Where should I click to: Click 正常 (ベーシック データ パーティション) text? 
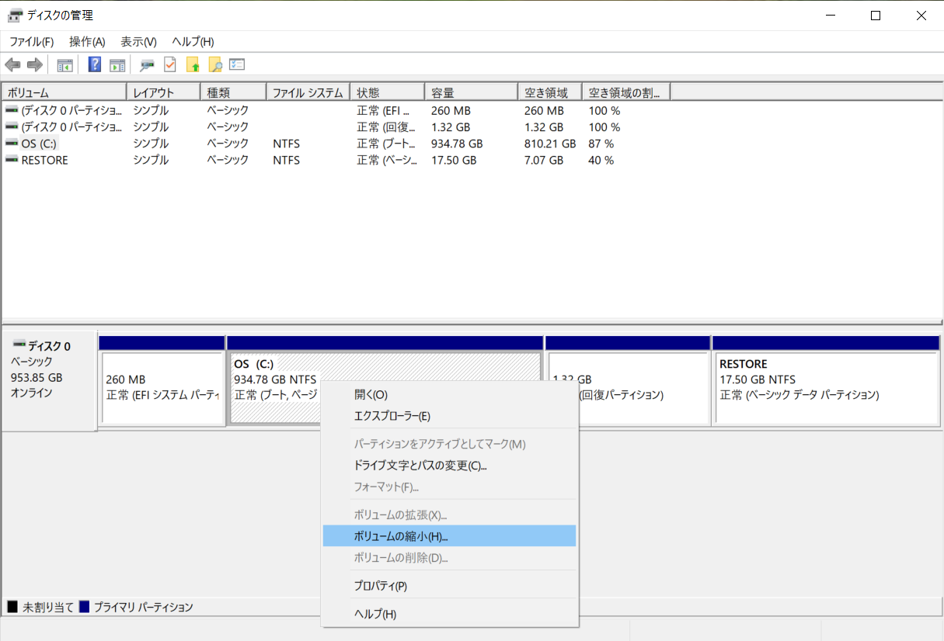click(x=799, y=395)
